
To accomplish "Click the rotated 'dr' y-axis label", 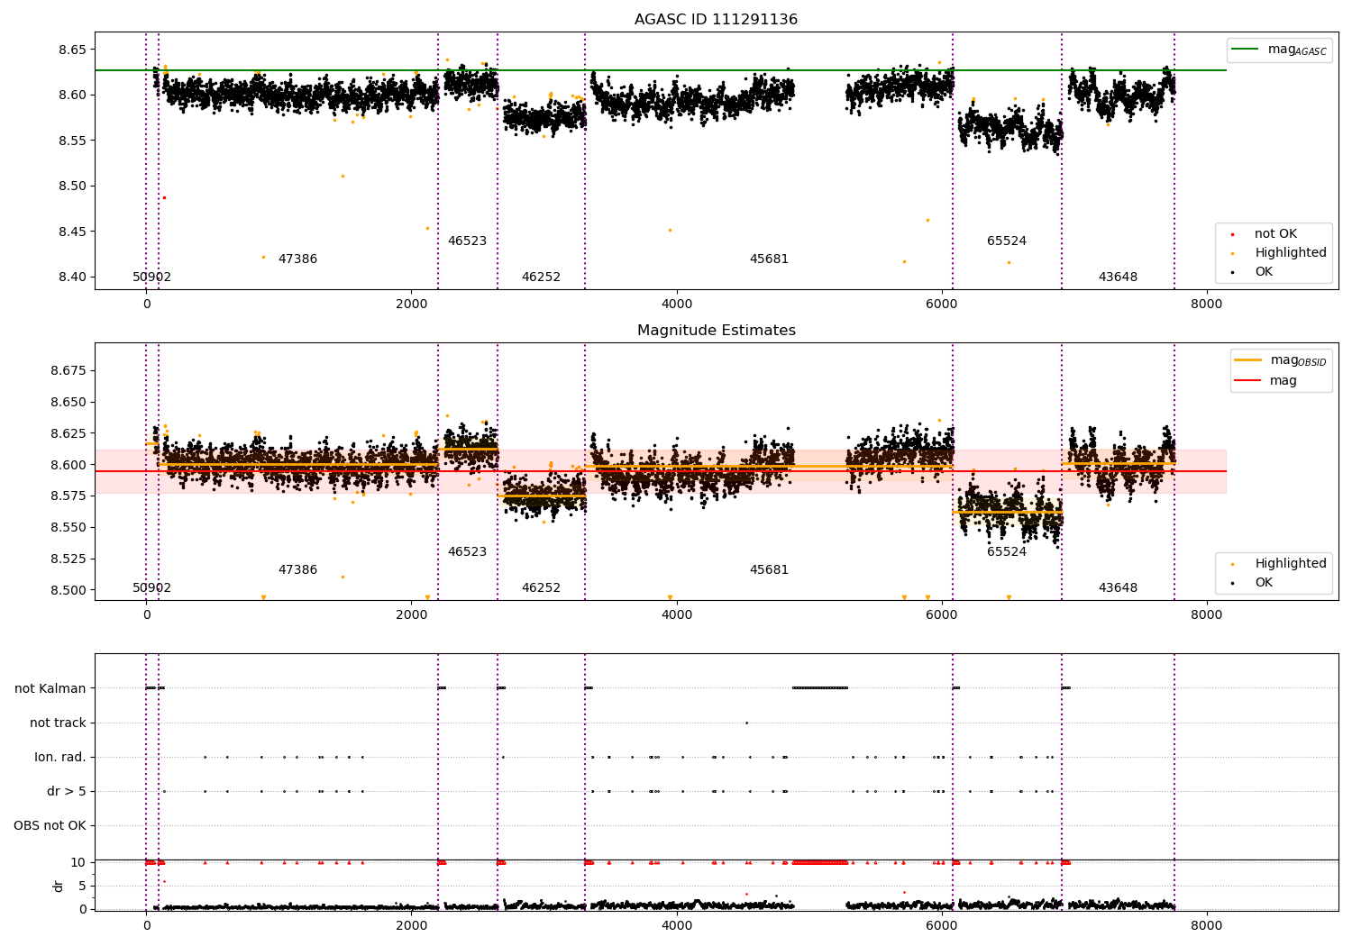I will point(59,886).
